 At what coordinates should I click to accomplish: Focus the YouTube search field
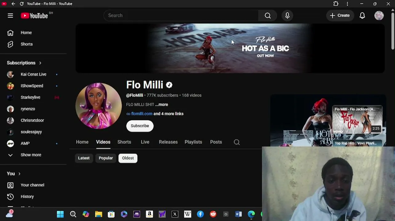pyautogui.click(x=182, y=15)
